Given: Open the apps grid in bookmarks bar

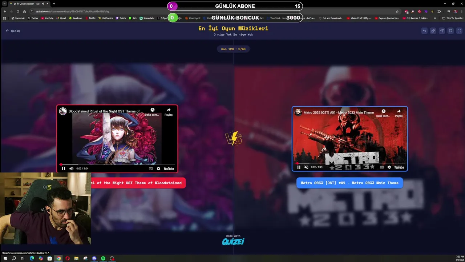Looking at the screenshot, I should coord(4,18).
